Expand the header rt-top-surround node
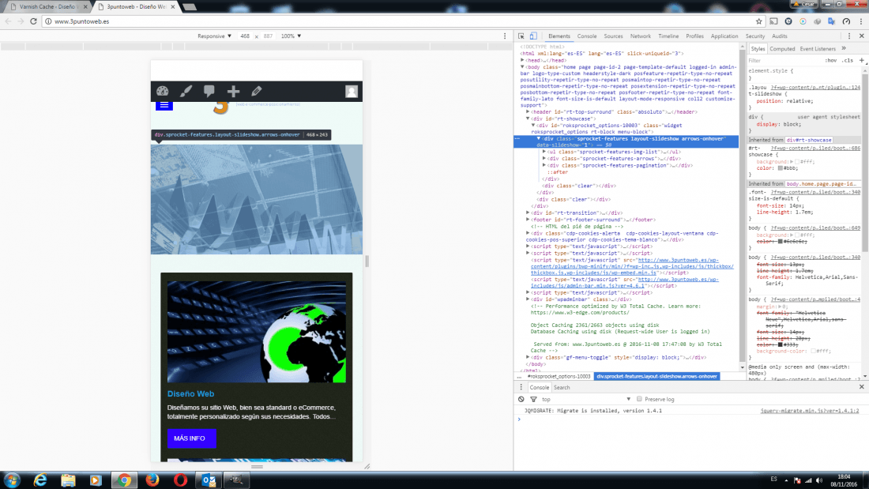 [x=528, y=112]
